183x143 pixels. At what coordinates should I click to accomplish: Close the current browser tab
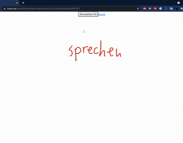[17, 3]
